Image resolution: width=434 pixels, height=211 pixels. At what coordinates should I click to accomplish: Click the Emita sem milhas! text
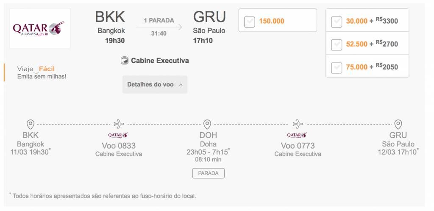[x=42, y=76]
